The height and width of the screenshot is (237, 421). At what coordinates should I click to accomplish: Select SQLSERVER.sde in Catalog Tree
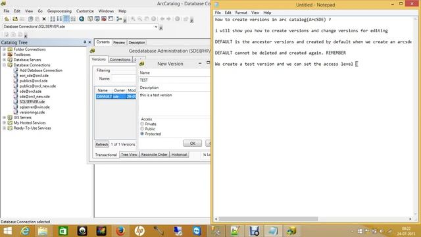click(x=32, y=102)
